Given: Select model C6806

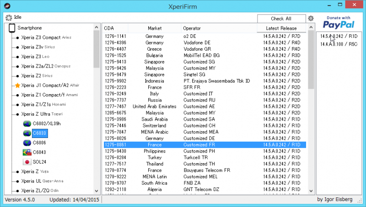Looking at the screenshot, I should (39, 143).
